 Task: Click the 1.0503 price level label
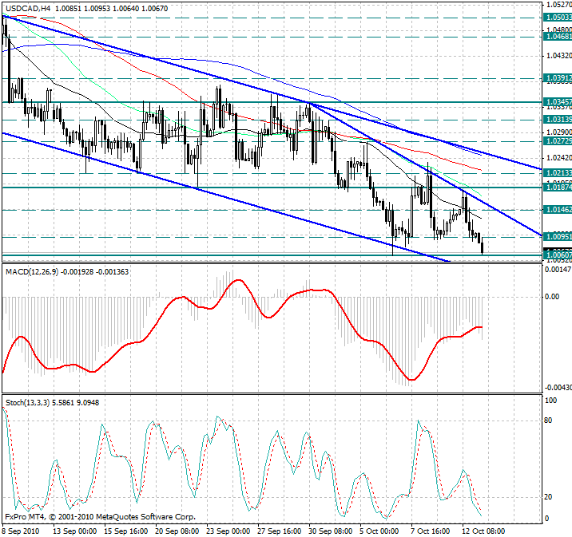click(558, 17)
